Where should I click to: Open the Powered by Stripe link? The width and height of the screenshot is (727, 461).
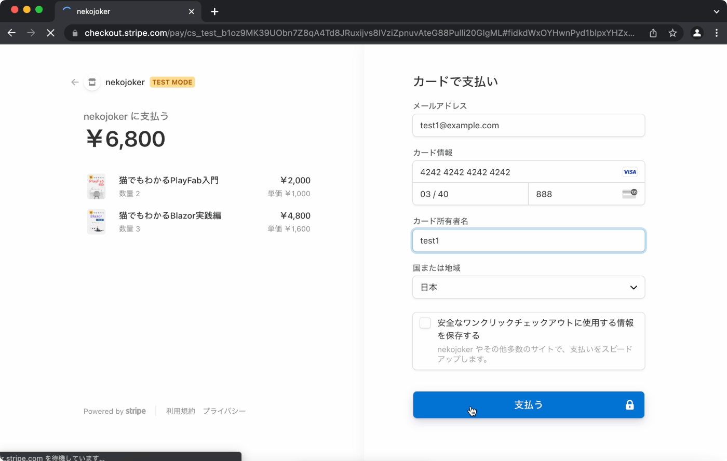click(115, 411)
